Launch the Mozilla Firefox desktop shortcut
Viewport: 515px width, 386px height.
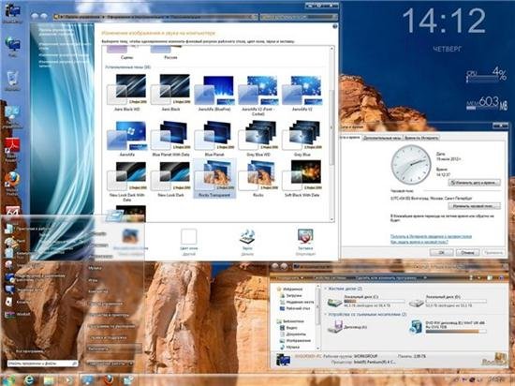[x=12, y=184]
